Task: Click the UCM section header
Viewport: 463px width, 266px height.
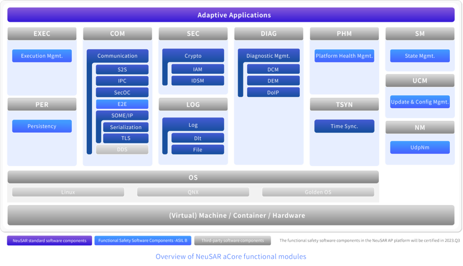Action: pos(420,80)
